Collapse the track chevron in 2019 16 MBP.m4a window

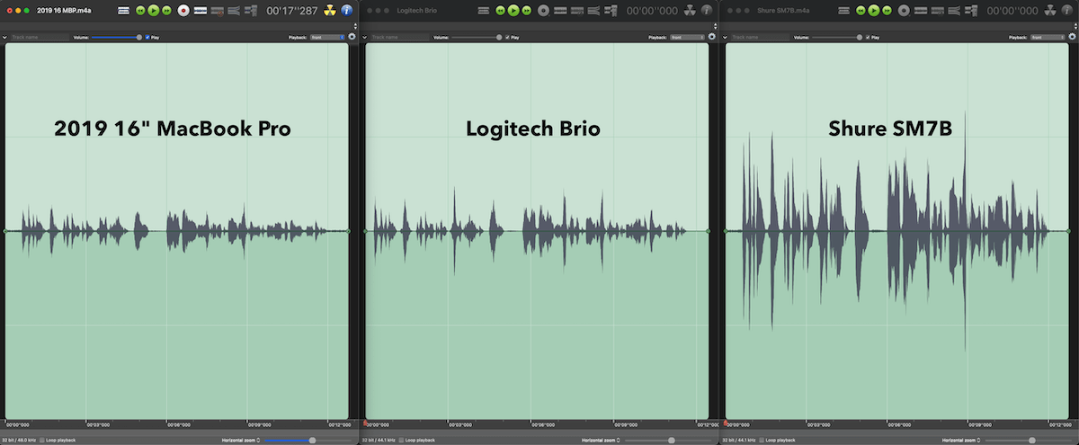pyautogui.click(x=4, y=38)
